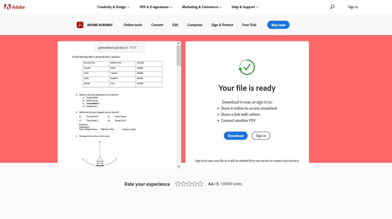The width and height of the screenshot is (392, 219).
Task: Click 'Store it online to access anywhere'
Action: point(249,108)
